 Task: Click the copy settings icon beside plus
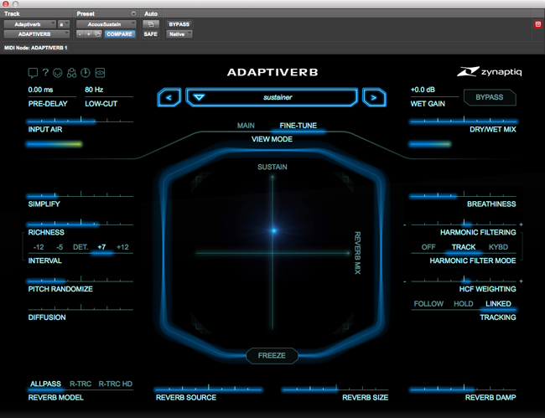(97, 34)
